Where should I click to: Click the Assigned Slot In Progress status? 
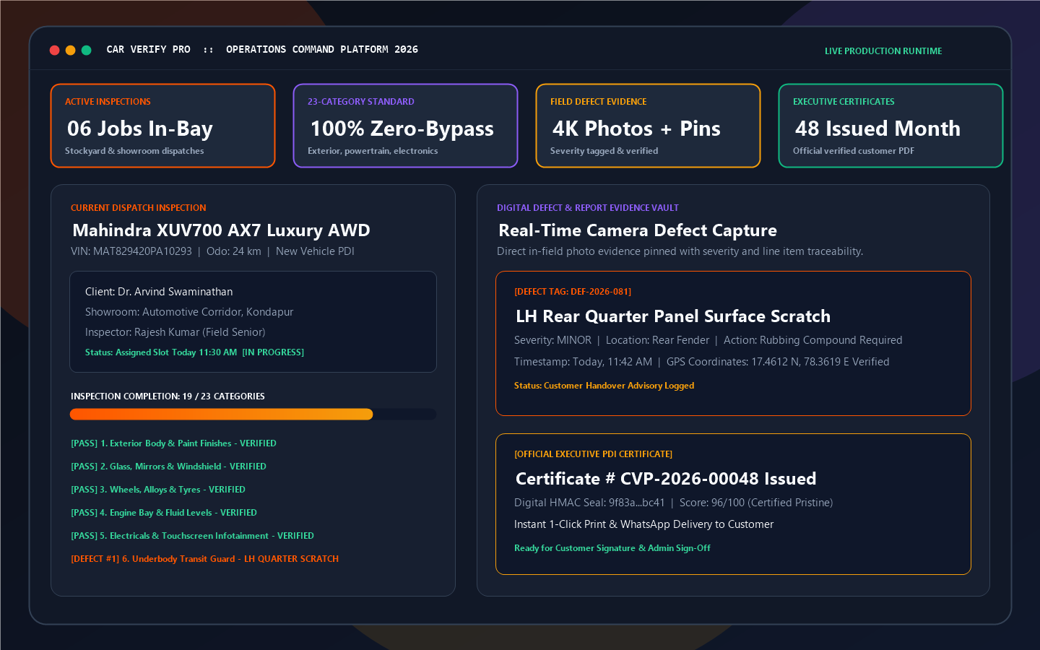click(194, 352)
